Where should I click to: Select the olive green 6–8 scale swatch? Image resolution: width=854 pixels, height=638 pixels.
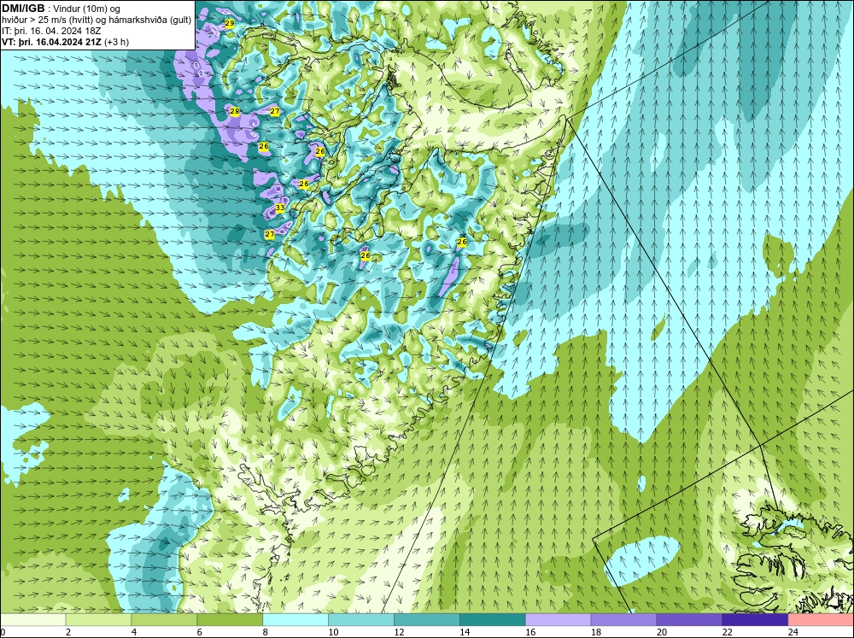coord(230,619)
